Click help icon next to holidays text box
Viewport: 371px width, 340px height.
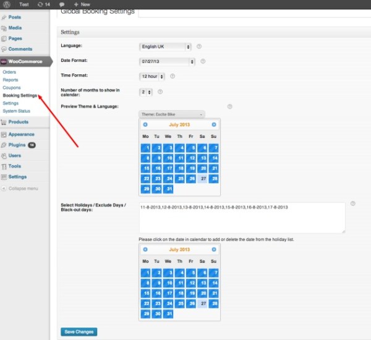[x=352, y=203]
